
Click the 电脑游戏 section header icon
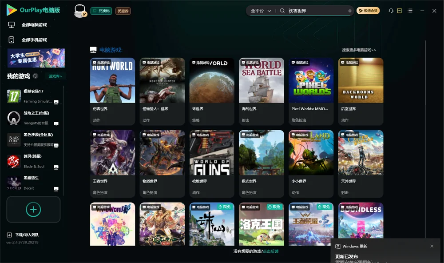click(x=93, y=50)
